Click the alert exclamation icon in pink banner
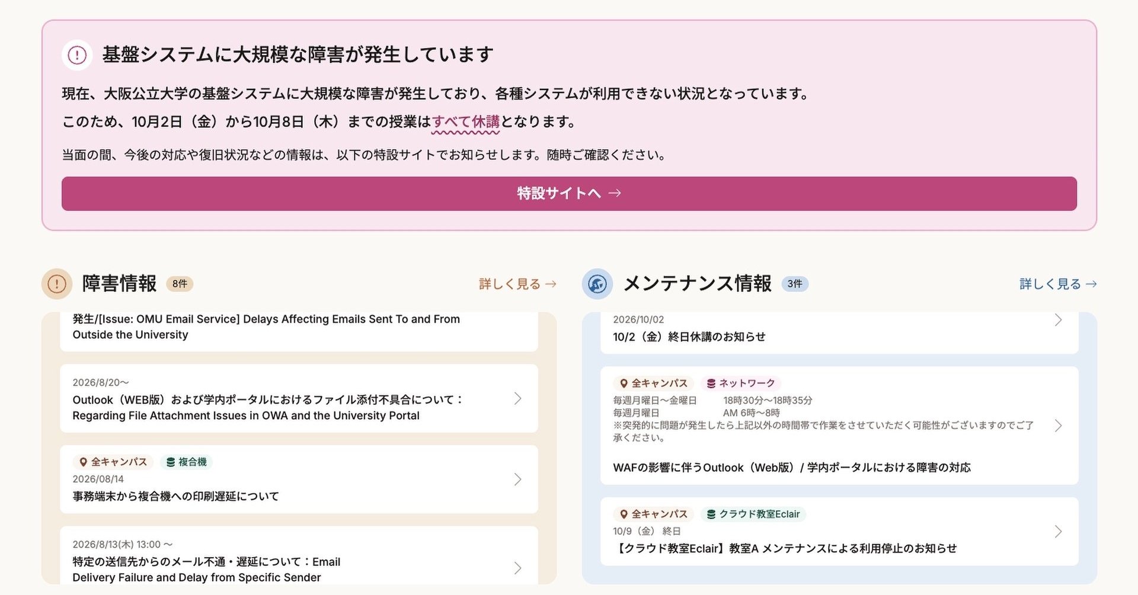This screenshot has height=595, width=1138. [77, 55]
